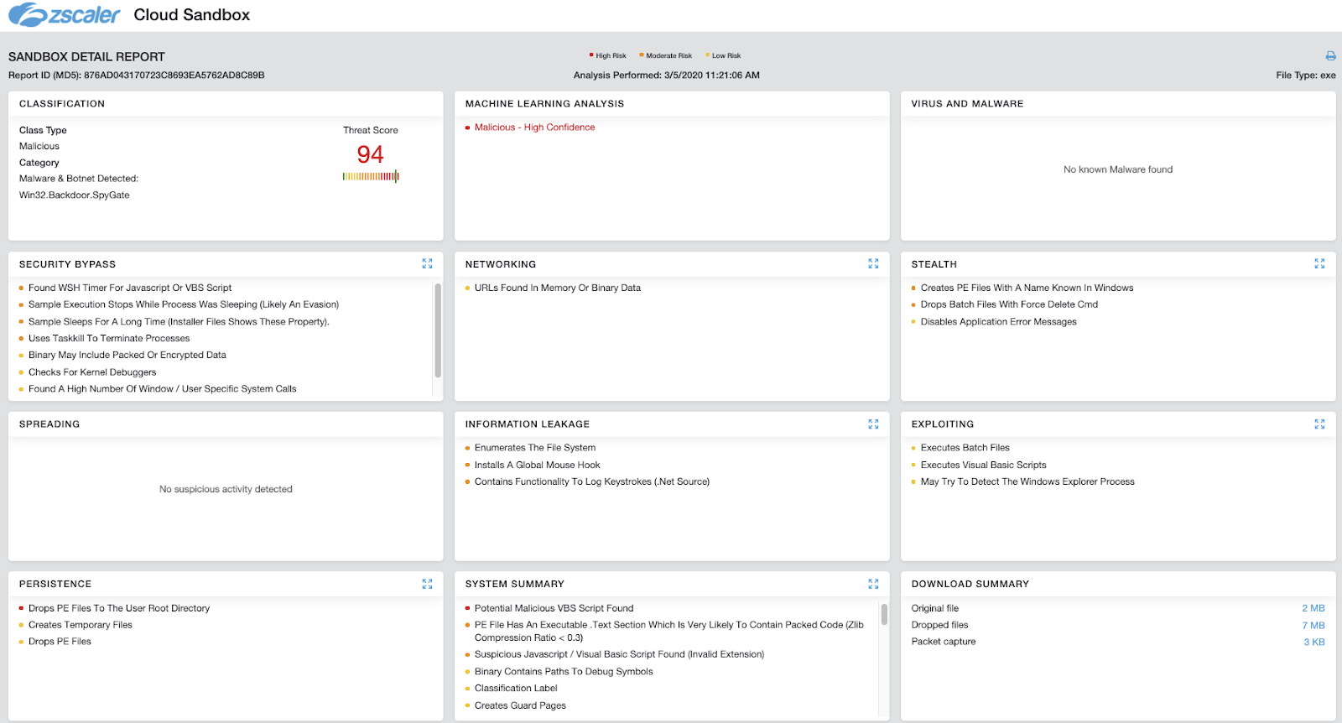Click "Binary May Include Packed Or Encrypted Data"
The width and height of the screenshot is (1342, 723).
pos(127,355)
